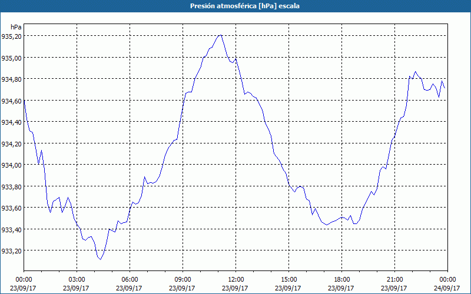Click the pressure curve minimum near 04:20

pos(100,259)
